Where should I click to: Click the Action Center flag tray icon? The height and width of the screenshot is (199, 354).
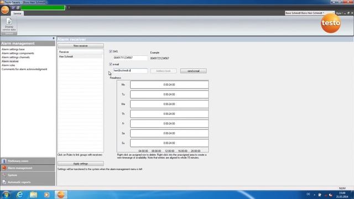point(320,195)
